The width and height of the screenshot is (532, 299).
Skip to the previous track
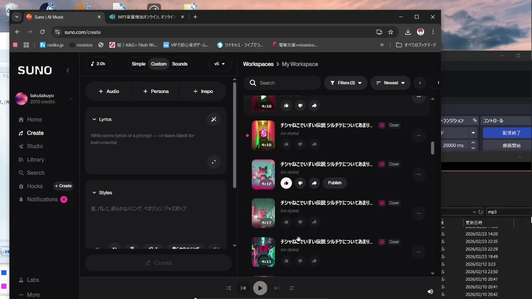click(x=243, y=288)
